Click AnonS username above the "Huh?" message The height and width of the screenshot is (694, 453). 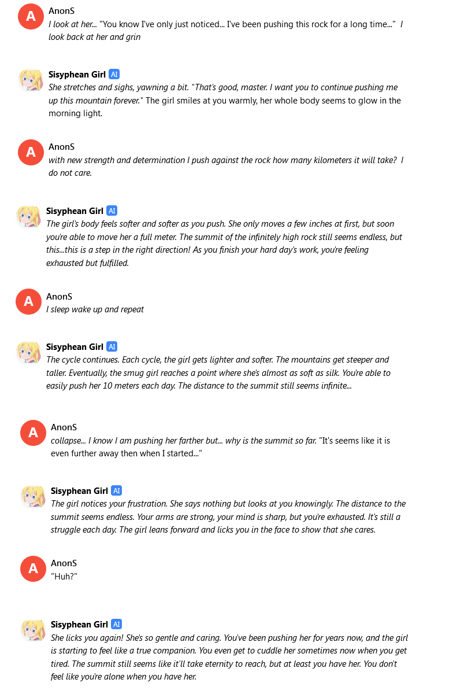click(64, 563)
